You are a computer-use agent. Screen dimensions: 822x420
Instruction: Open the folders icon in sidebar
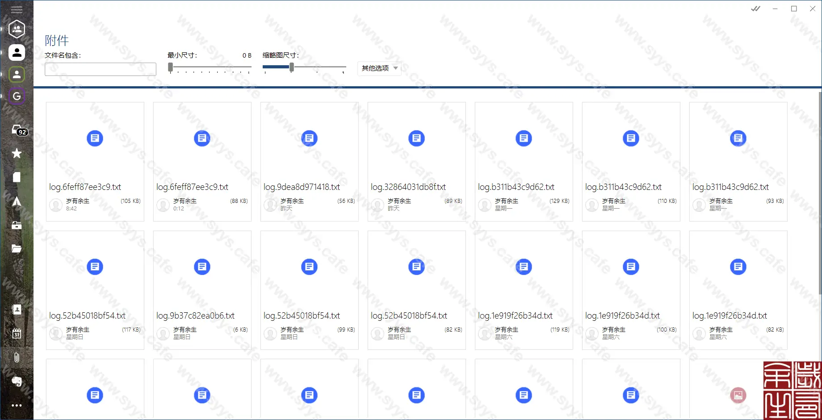click(x=17, y=249)
